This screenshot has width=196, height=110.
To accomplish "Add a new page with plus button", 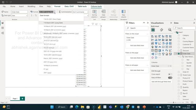I will click(22, 98).
